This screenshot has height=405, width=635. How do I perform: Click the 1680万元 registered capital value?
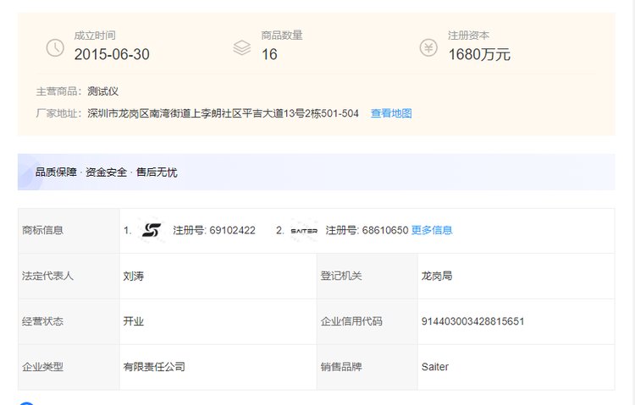tap(479, 54)
